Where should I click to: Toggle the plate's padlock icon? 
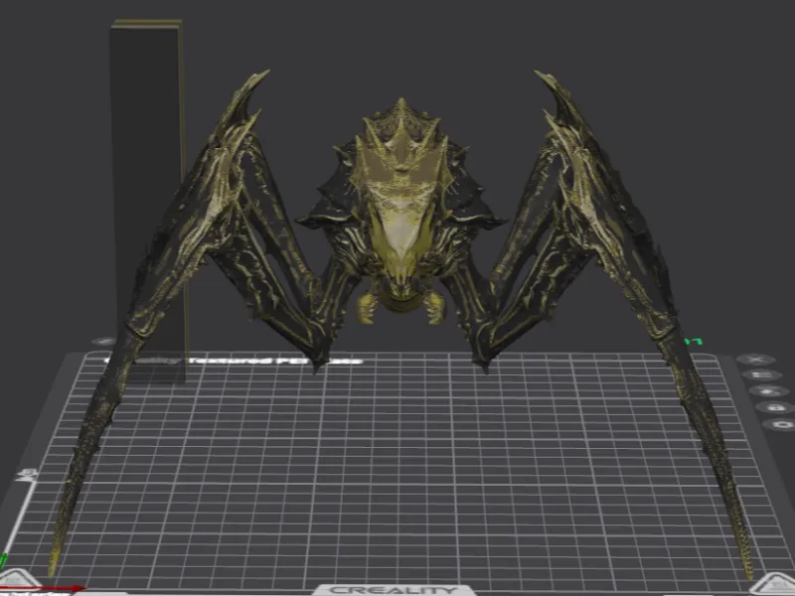(x=775, y=407)
